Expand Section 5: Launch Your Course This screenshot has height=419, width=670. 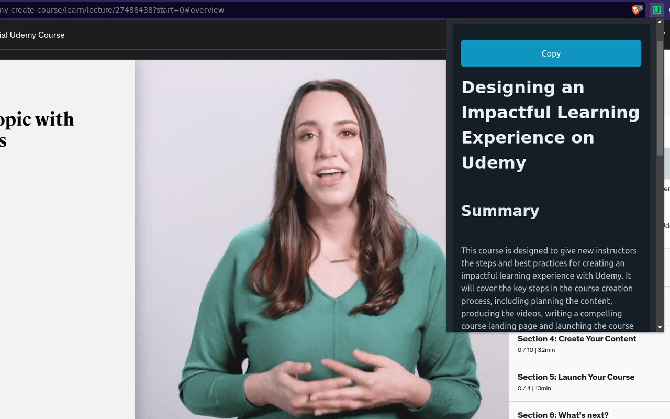(589, 382)
